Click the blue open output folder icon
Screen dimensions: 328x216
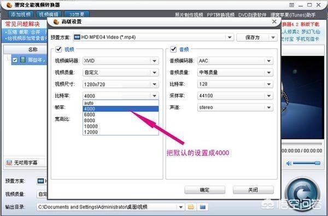tap(202, 207)
